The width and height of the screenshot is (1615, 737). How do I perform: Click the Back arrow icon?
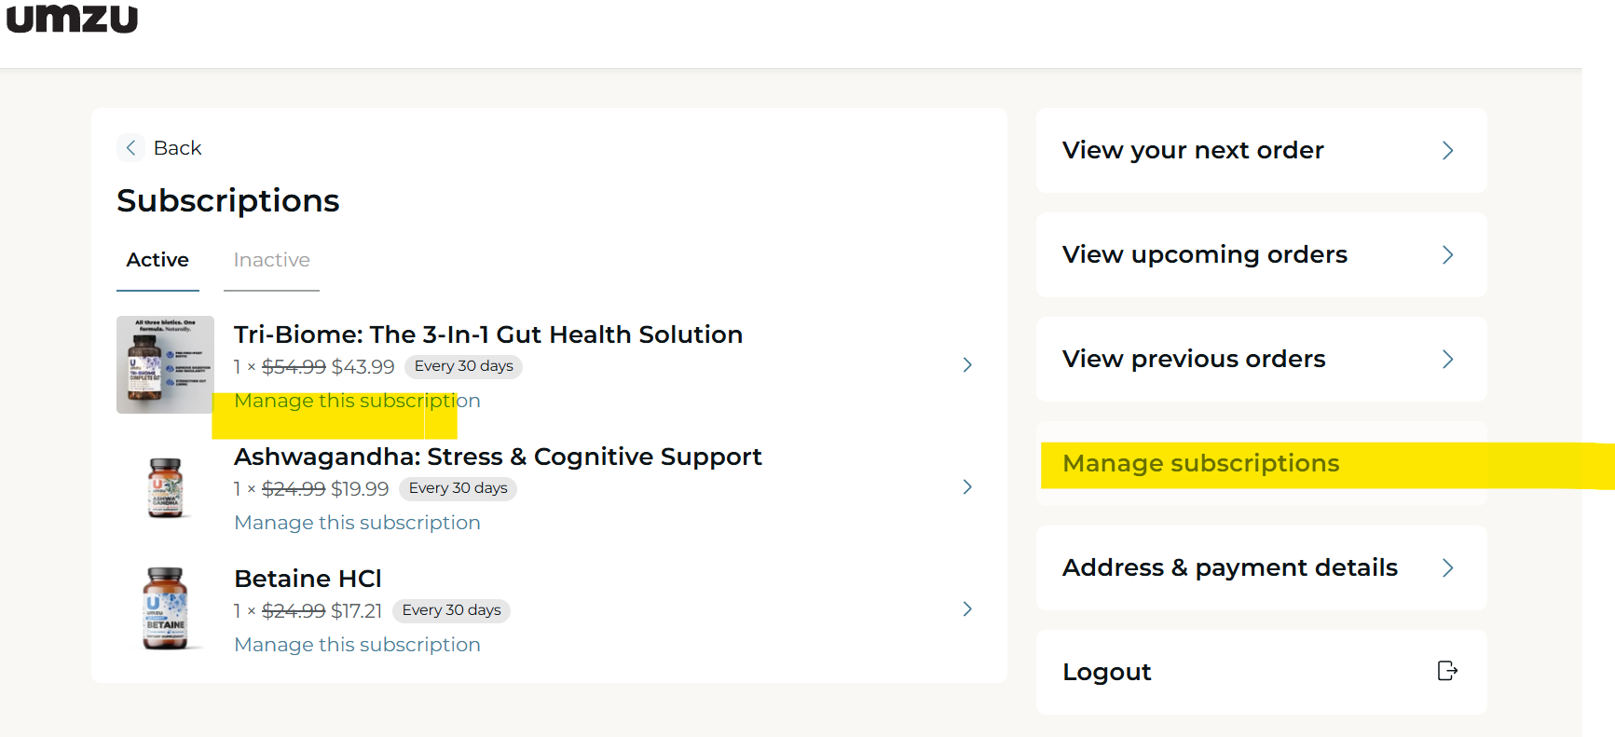130,148
